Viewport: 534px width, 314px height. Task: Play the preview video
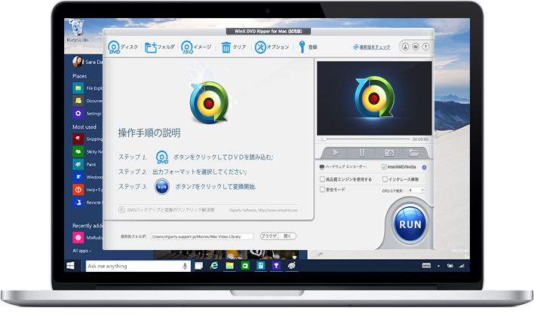coord(336,153)
